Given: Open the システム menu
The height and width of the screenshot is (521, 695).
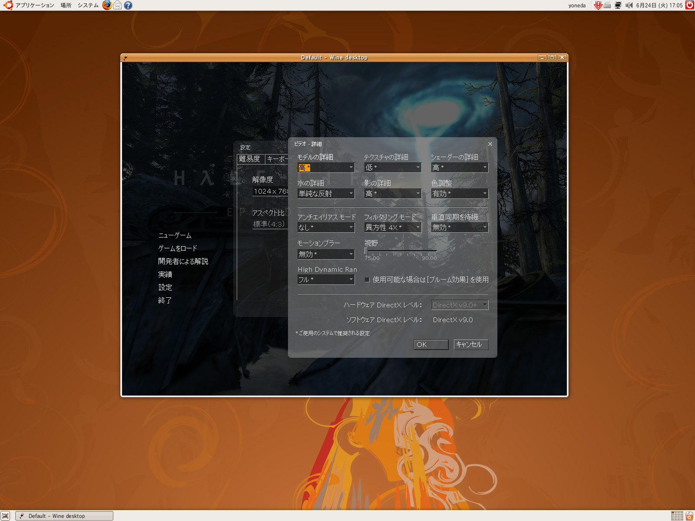Looking at the screenshot, I should [88, 5].
